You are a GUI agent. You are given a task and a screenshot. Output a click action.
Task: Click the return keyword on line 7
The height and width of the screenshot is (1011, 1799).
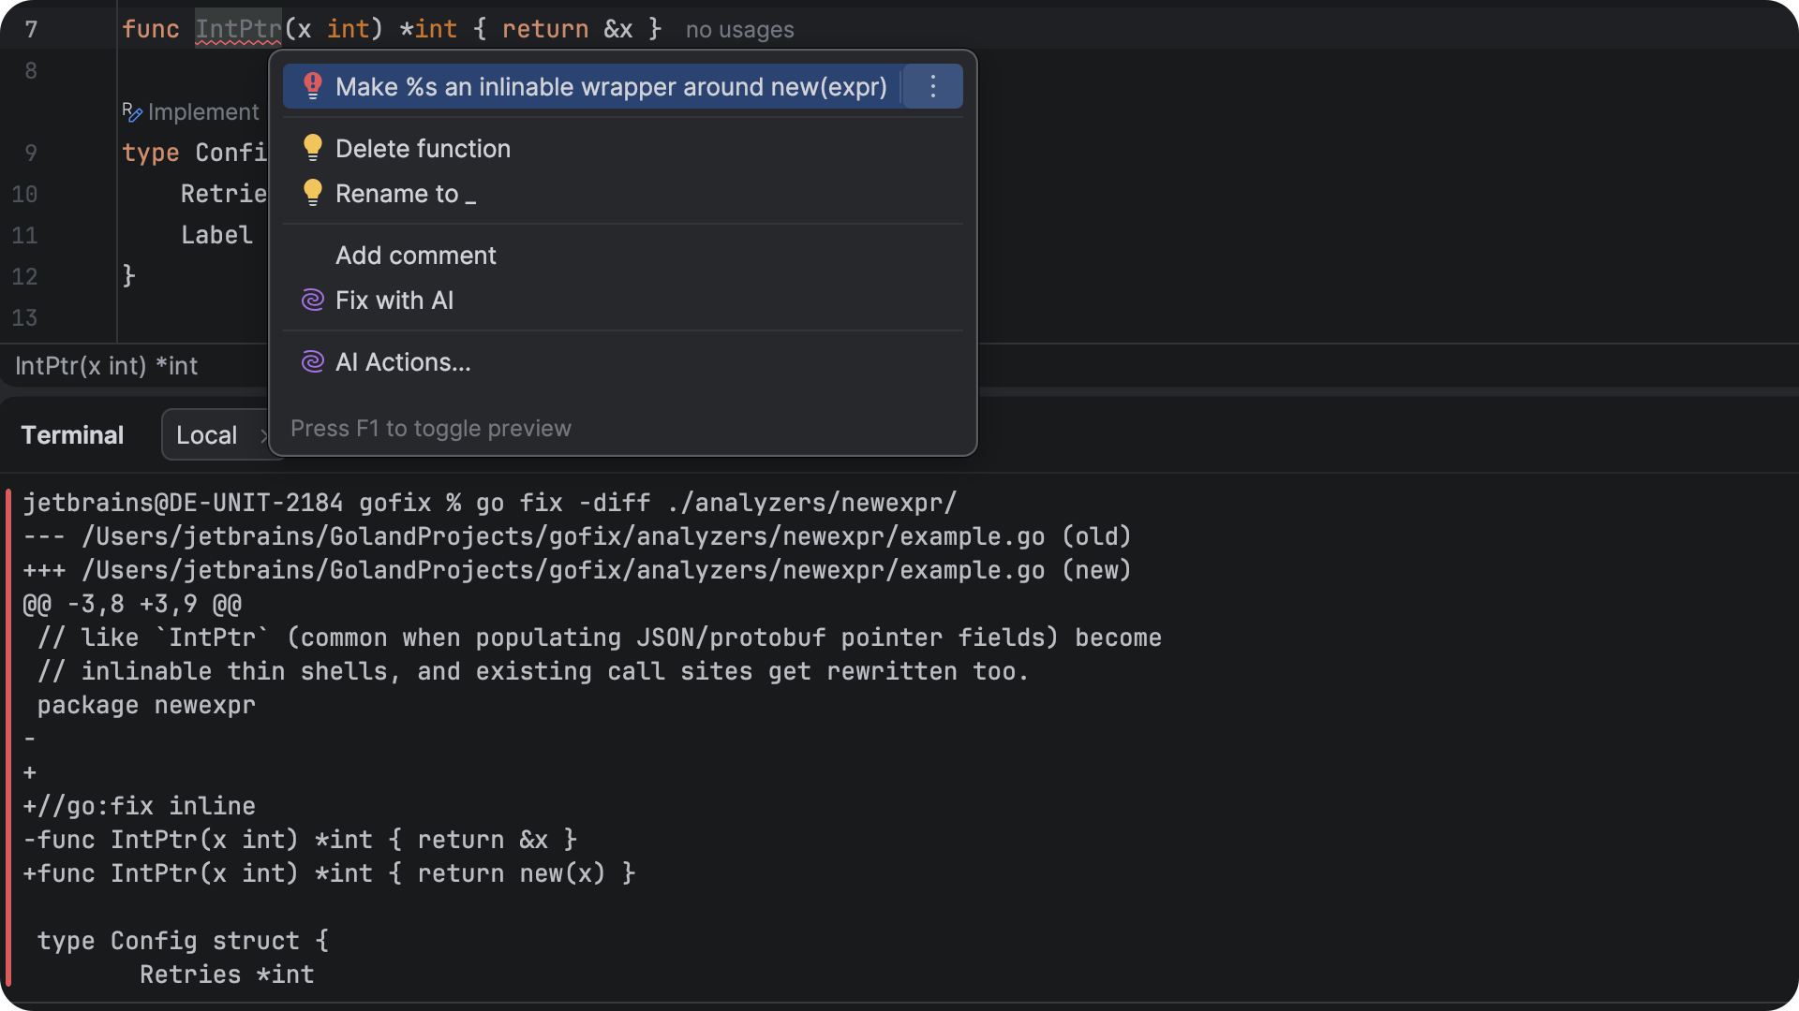pos(544,29)
